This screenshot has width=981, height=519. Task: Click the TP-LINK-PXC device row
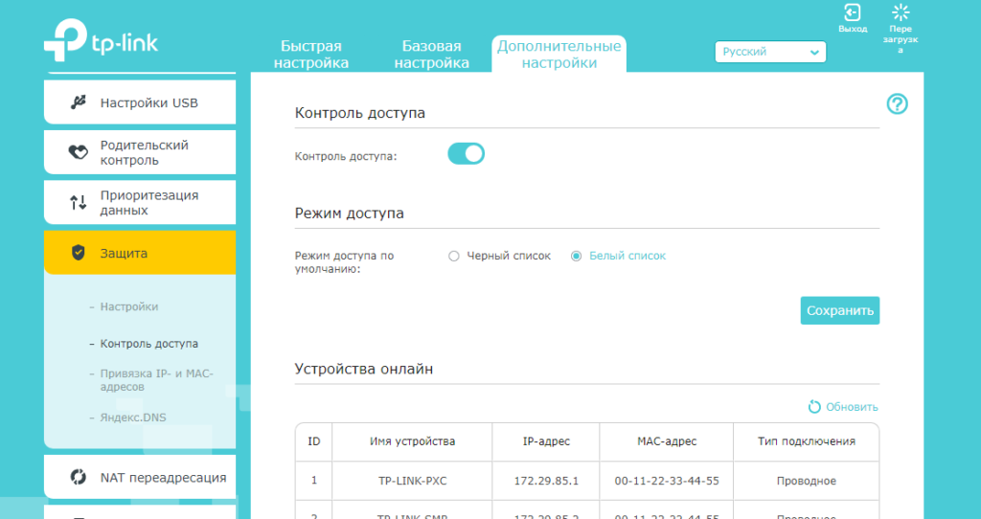point(586,481)
